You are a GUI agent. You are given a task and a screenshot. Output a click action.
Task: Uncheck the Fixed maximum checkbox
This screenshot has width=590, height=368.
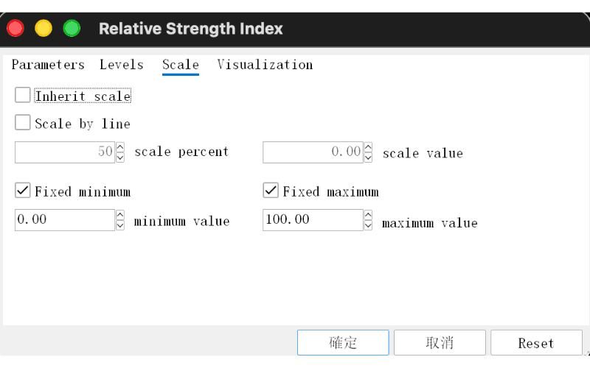pyautogui.click(x=271, y=191)
